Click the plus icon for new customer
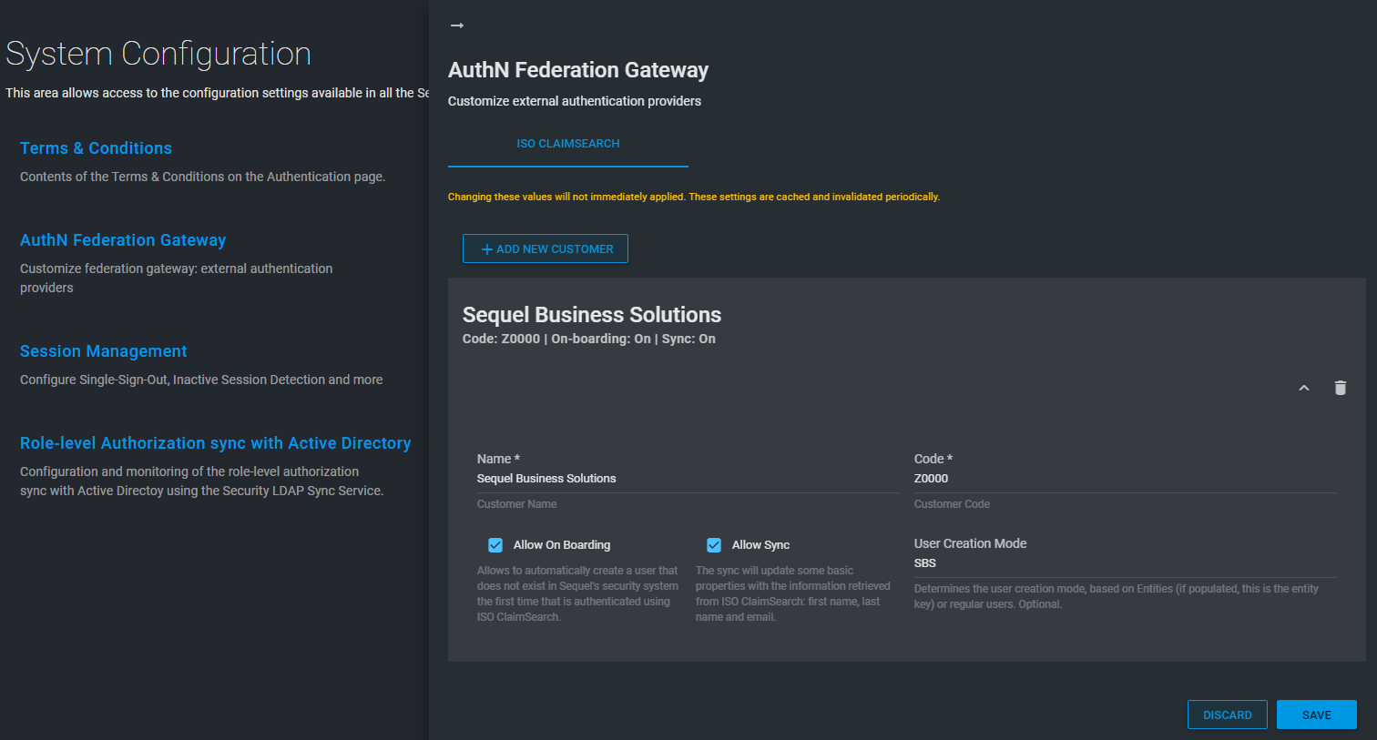 [x=486, y=249]
